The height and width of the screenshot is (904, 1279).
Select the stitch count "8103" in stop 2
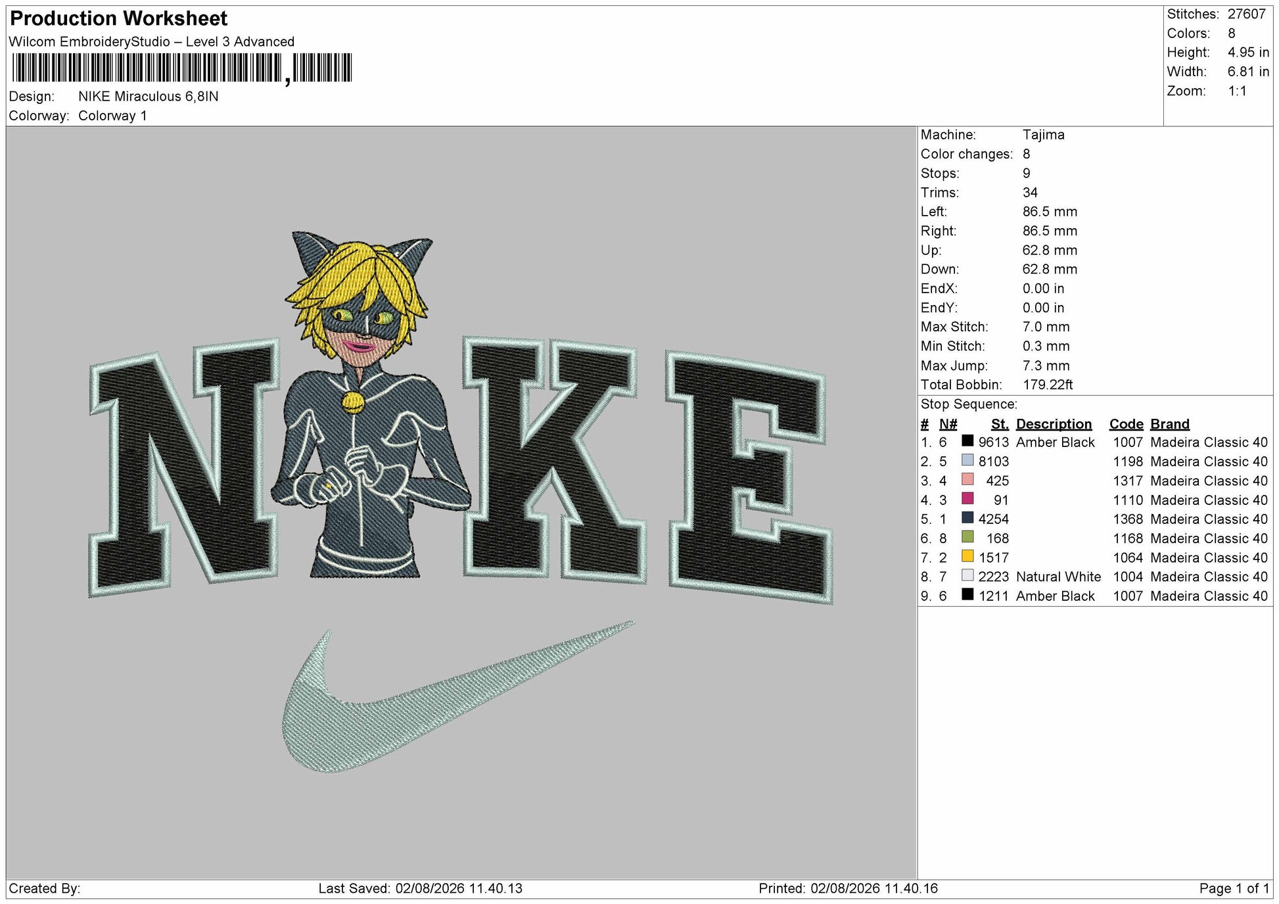(993, 462)
